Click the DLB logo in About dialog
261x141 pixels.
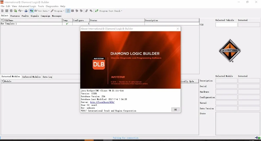(99, 63)
